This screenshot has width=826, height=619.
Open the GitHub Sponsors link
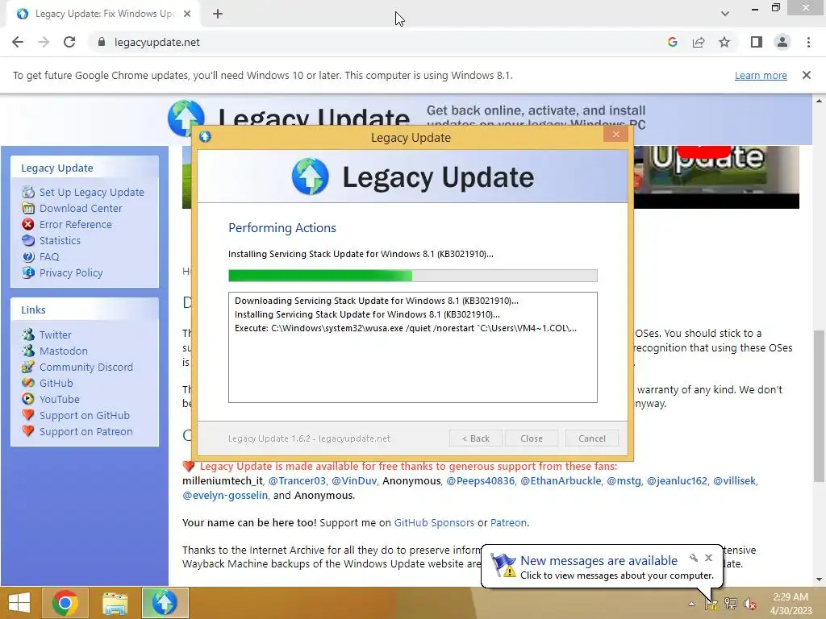tap(434, 522)
